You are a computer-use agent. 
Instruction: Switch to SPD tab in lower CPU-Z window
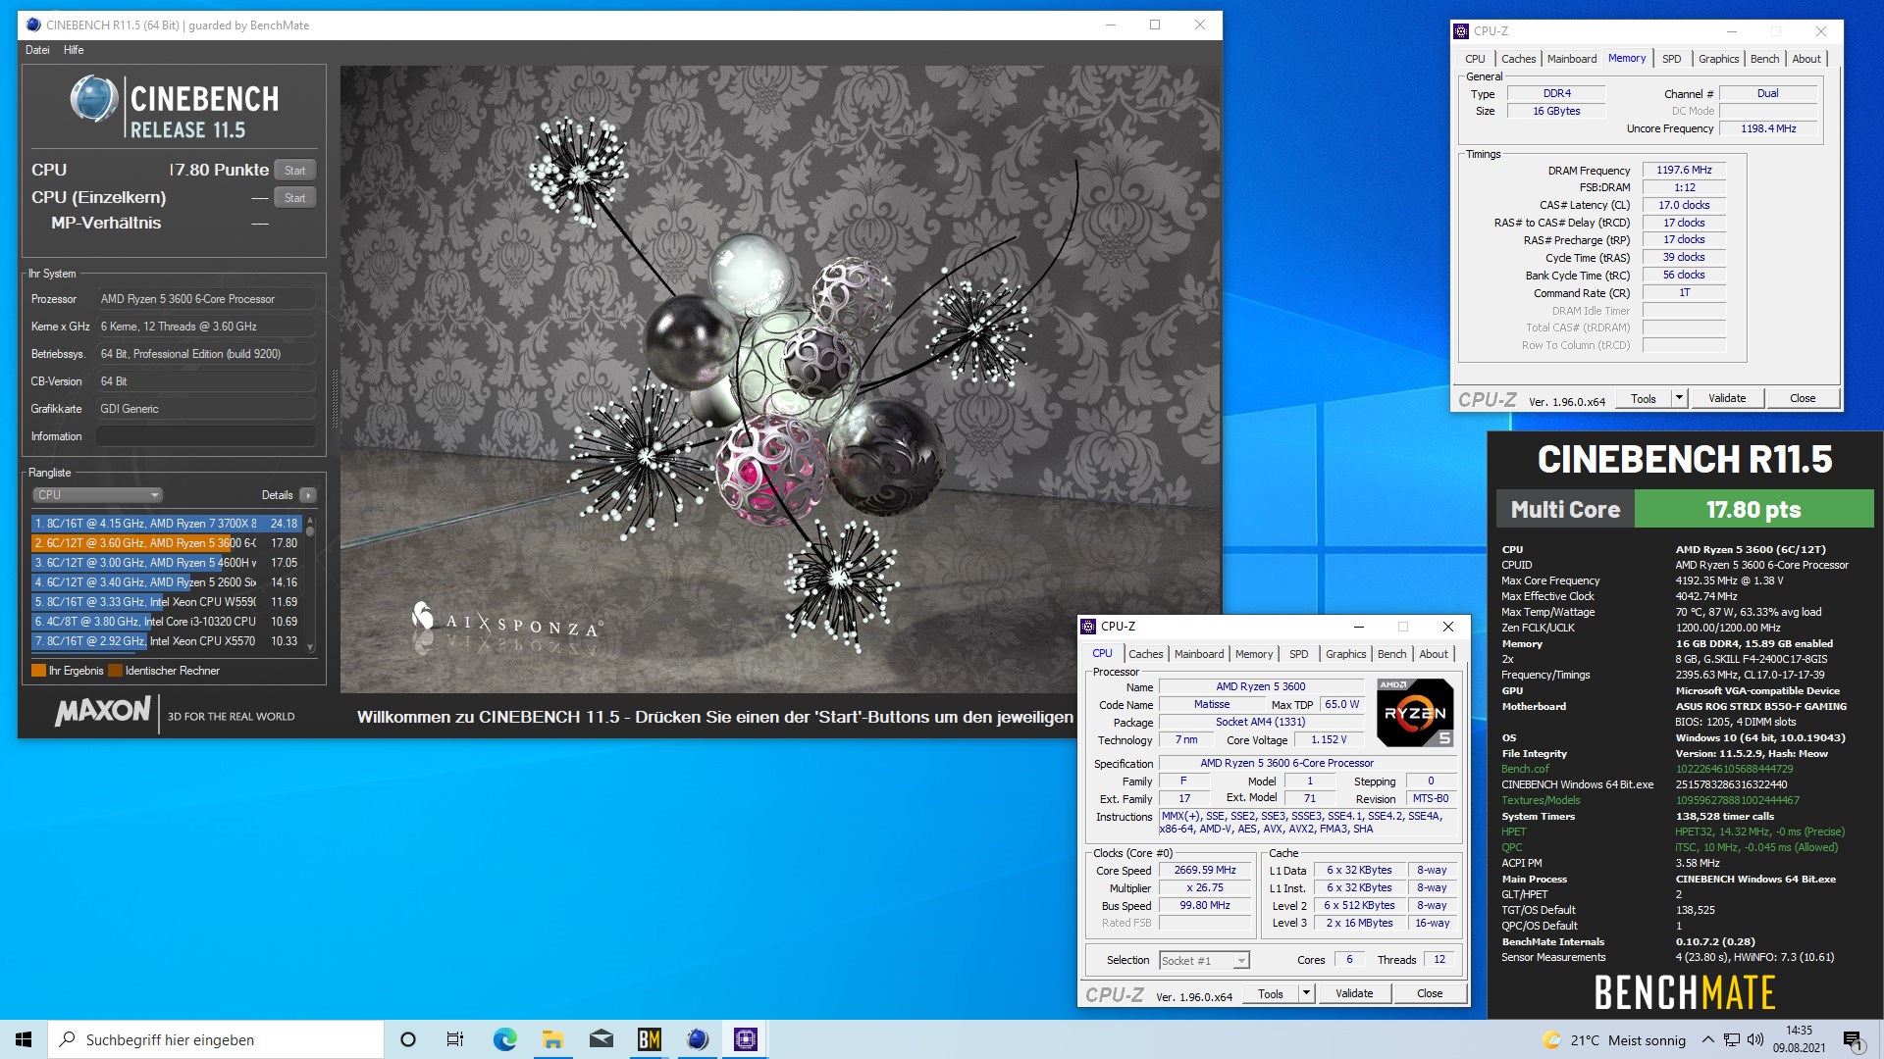coord(1298,654)
